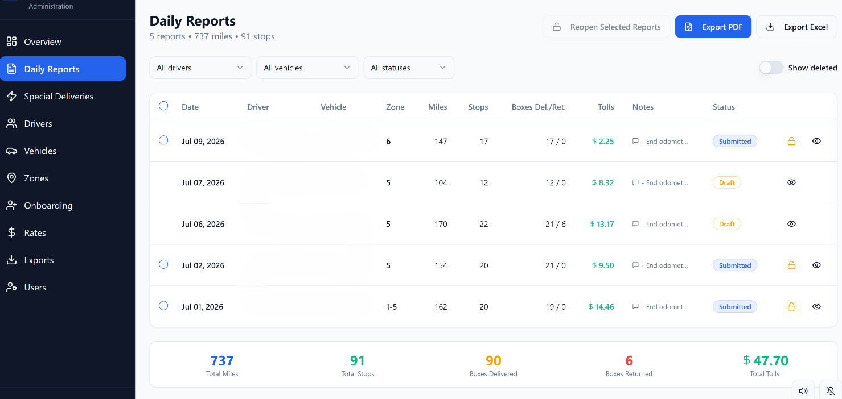Open the All drivers filter dropdown
The image size is (842, 399).
200,68
